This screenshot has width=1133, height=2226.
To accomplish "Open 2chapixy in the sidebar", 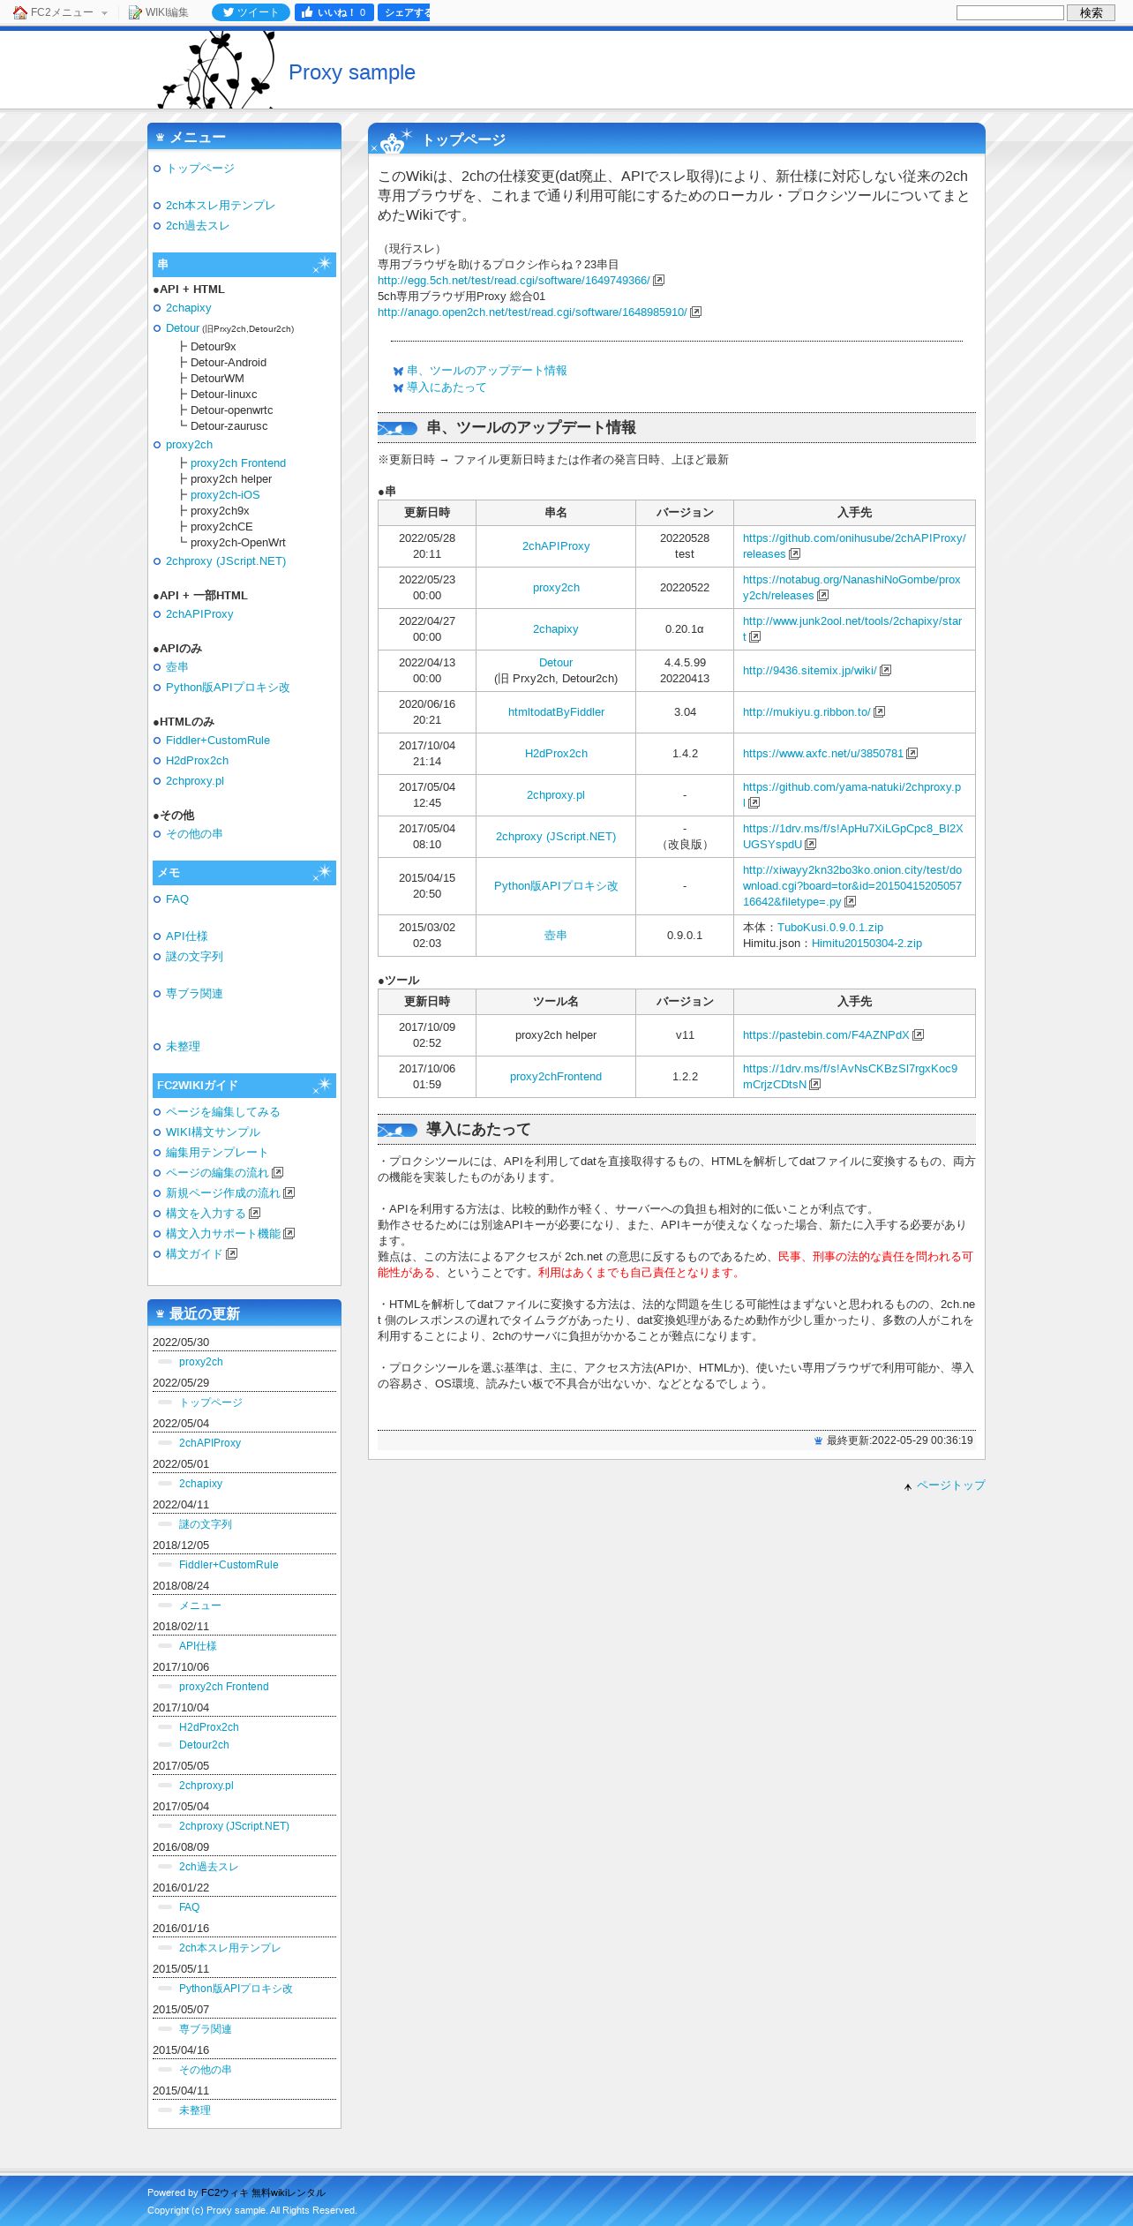I will tap(189, 308).
